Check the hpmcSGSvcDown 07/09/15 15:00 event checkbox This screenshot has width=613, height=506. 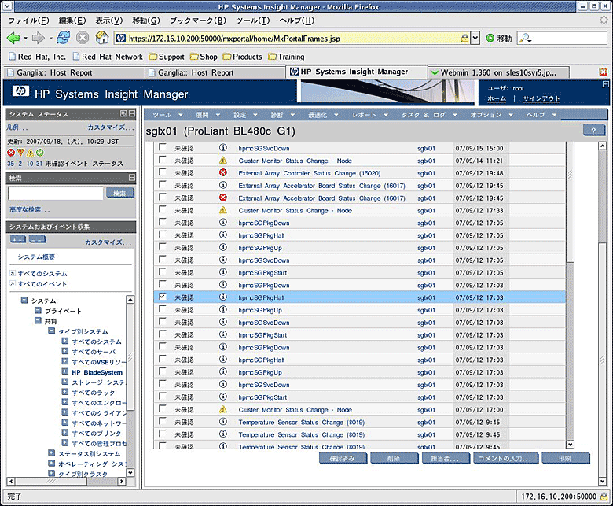(162, 147)
